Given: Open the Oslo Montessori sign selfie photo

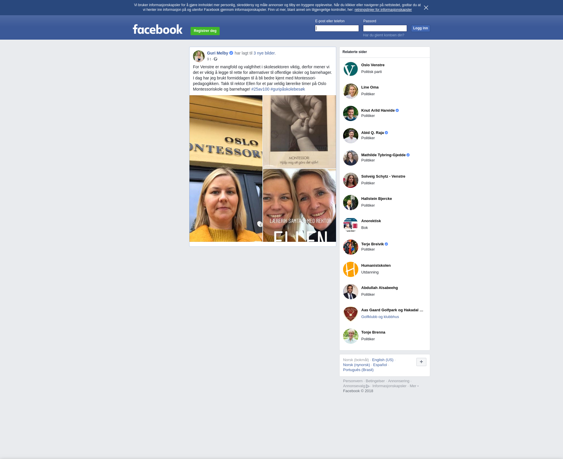Looking at the screenshot, I should 226,169.
